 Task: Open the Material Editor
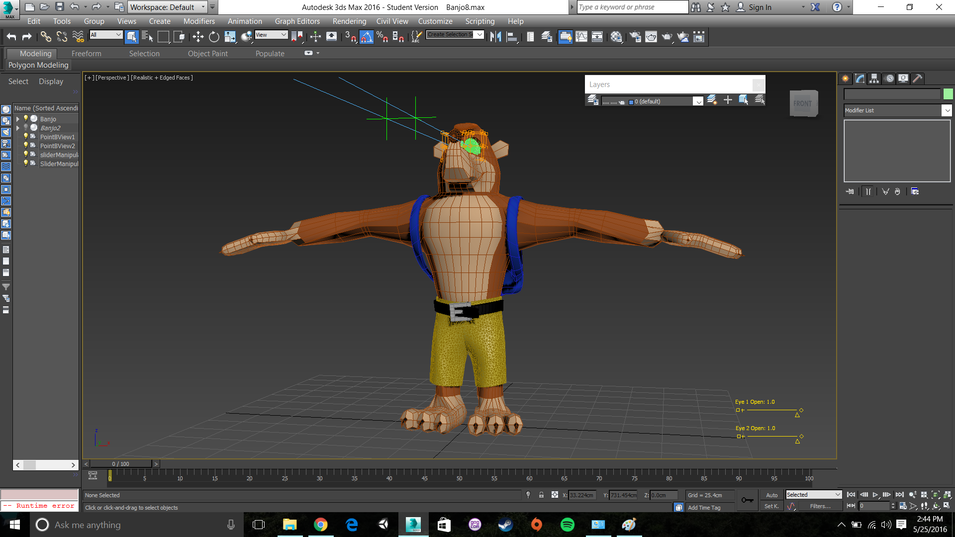pos(616,37)
